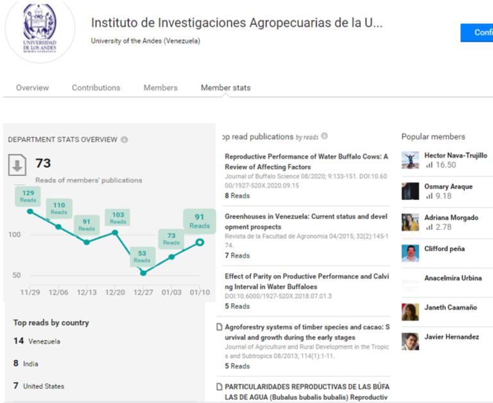Click document icon beside Agroforestry systems title

(x=220, y=327)
